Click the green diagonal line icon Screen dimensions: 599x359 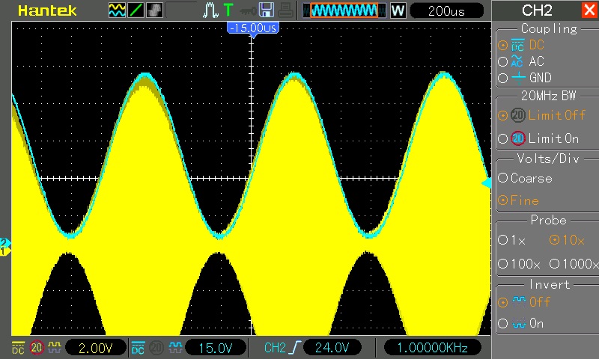point(137,10)
